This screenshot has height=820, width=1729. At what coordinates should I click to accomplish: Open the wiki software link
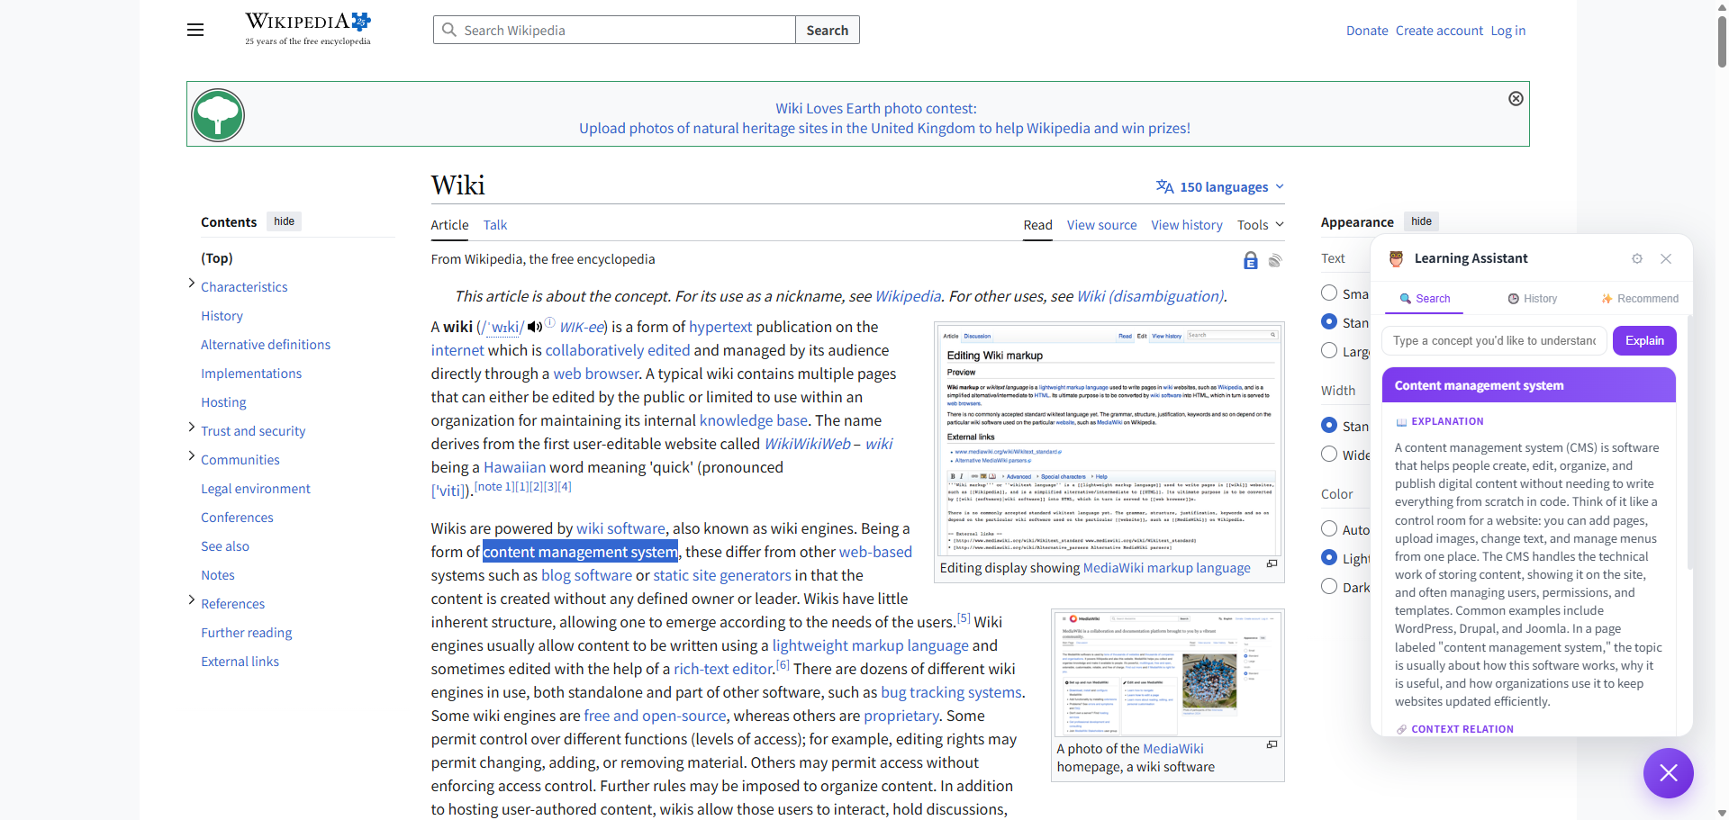pyautogui.click(x=620, y=528)
